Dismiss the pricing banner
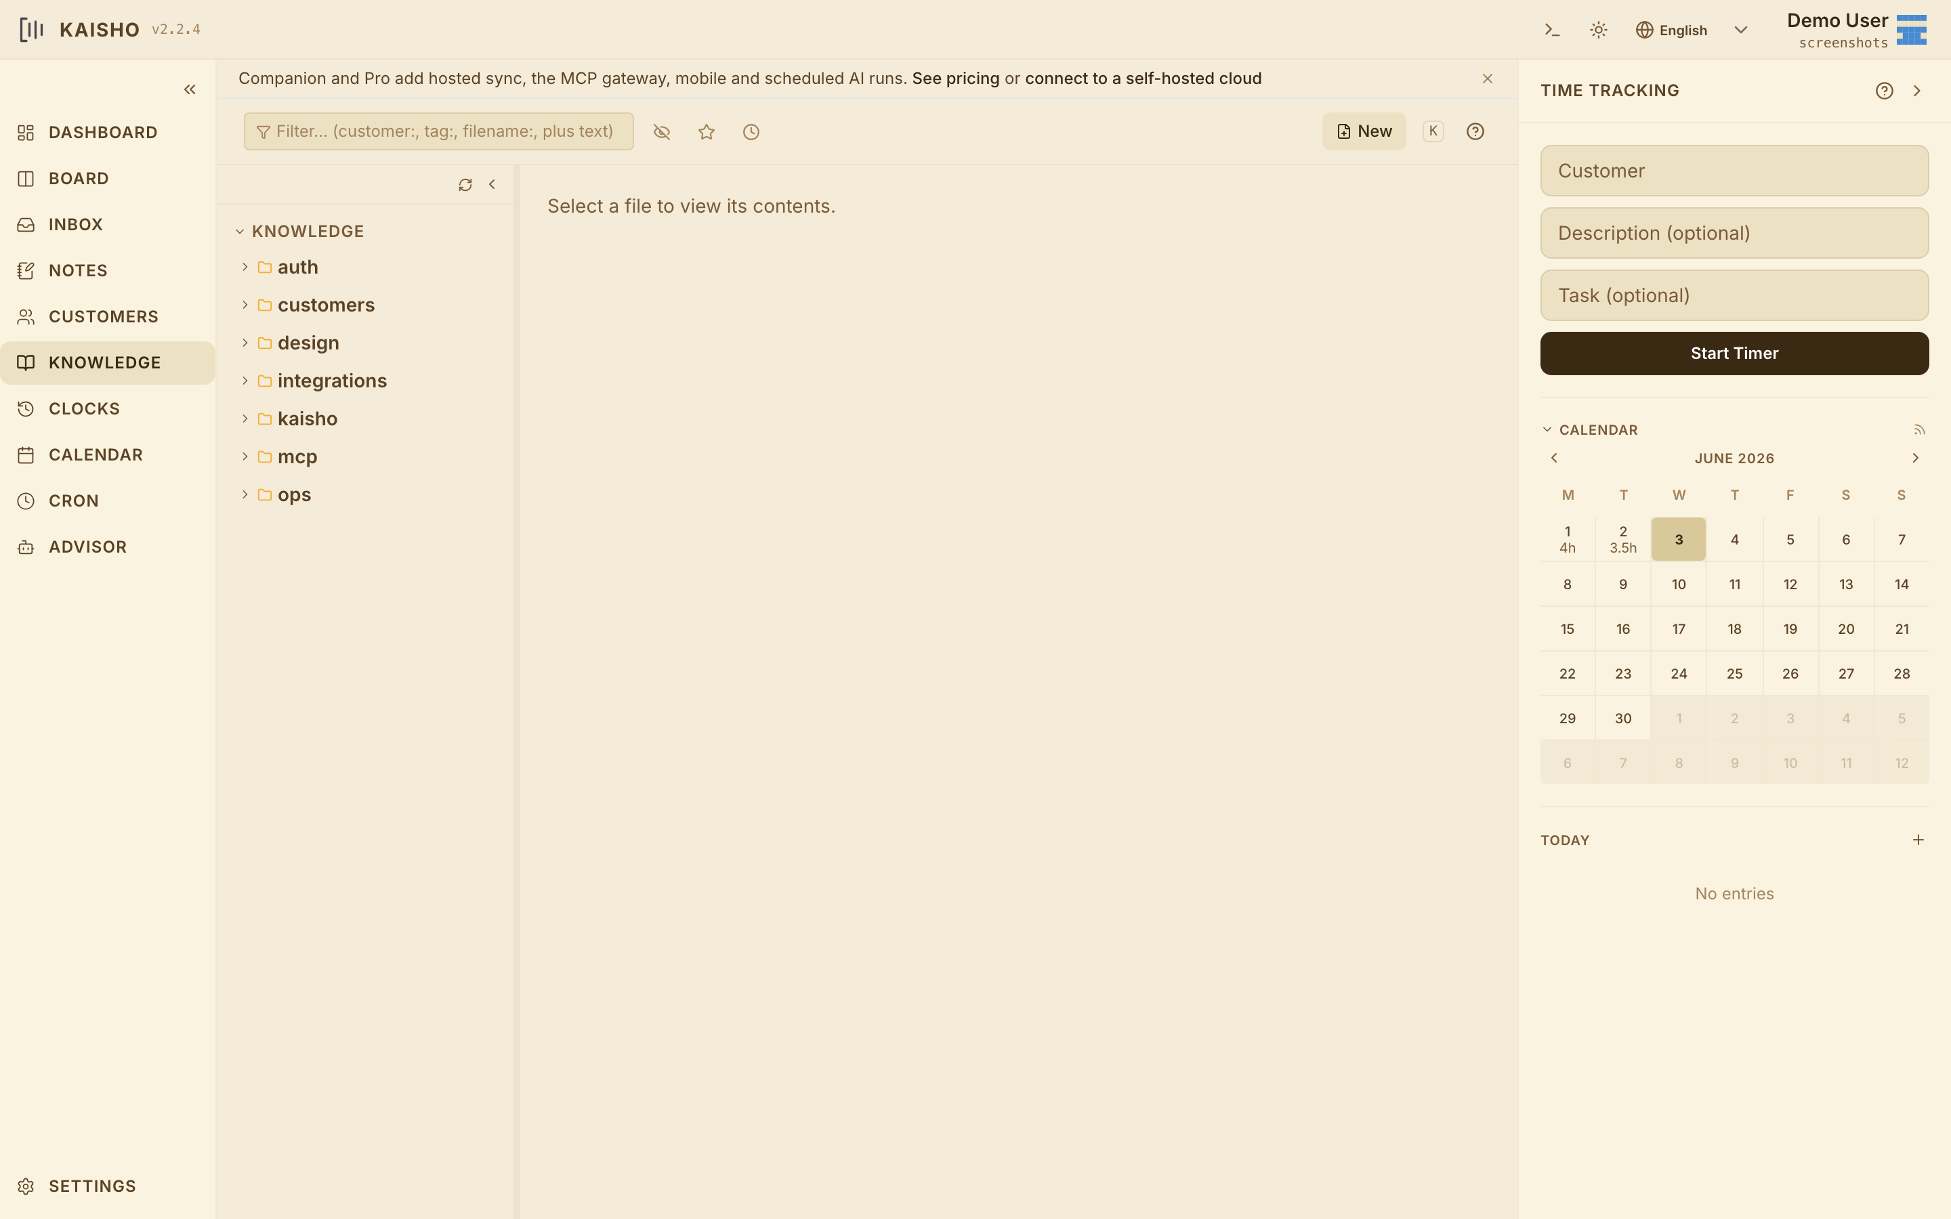The height and width of the screenshot is (1219, 1951). (x=1488, y=78)
